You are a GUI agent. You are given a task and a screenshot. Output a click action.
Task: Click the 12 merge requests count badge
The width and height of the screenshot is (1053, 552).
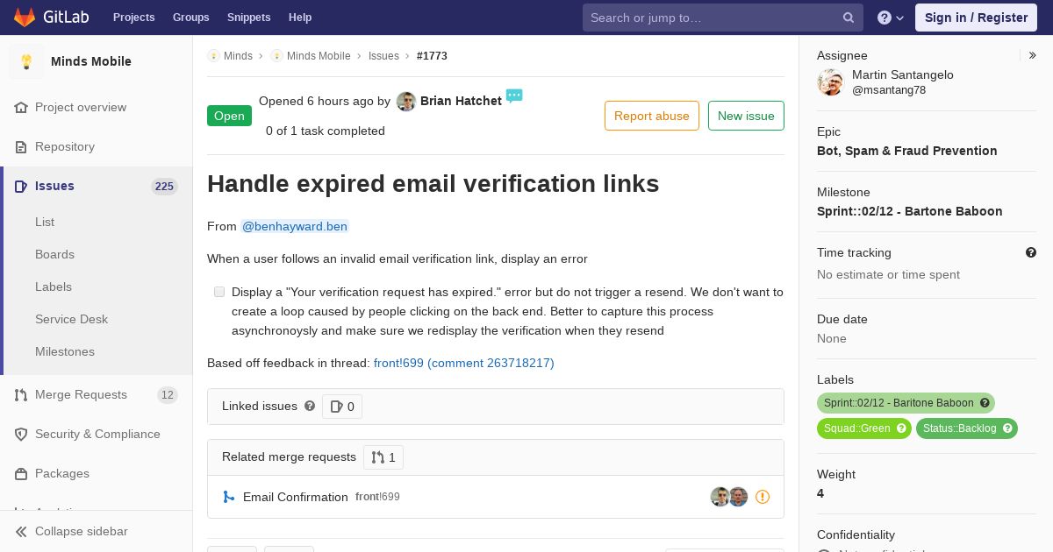[168, 394]
